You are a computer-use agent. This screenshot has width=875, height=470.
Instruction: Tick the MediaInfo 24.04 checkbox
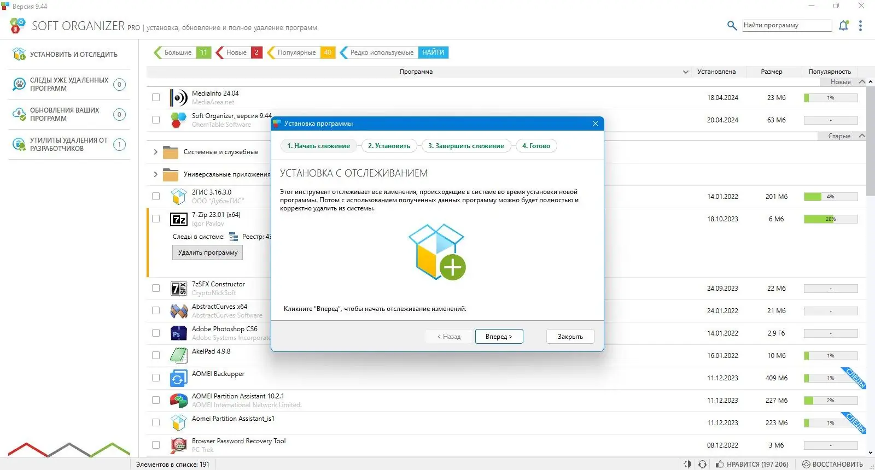click(x=156, y=97)
